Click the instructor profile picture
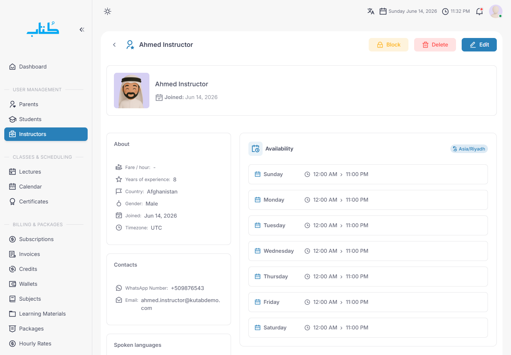The height and width of the screenshot is (355, 511). (132, 91)
